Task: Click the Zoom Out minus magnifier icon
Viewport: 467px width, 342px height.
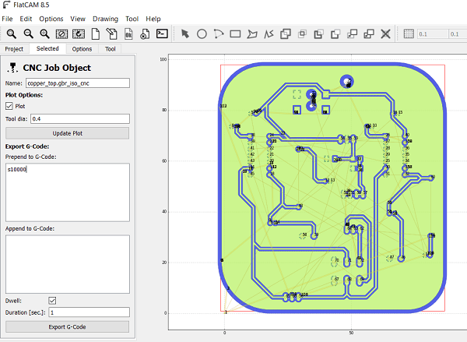Action: point(28,33)
